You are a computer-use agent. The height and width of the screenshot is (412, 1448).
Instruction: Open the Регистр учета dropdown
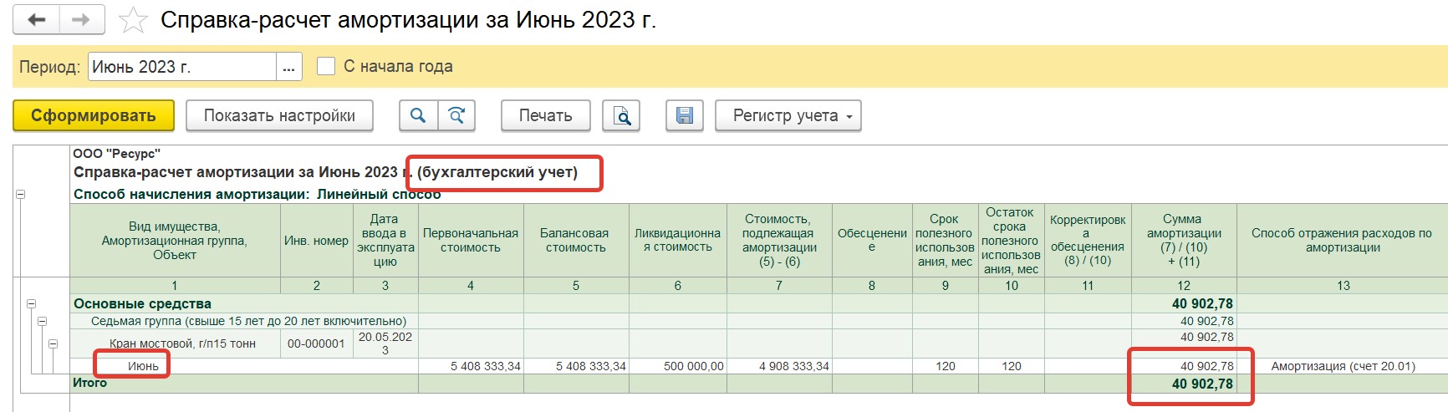pos(788,115)
